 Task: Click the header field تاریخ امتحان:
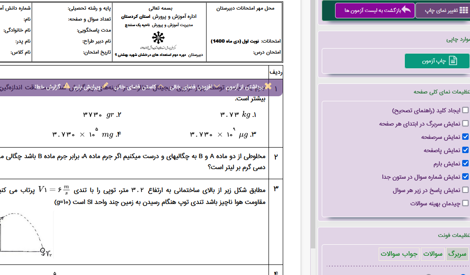click(97, 52)
